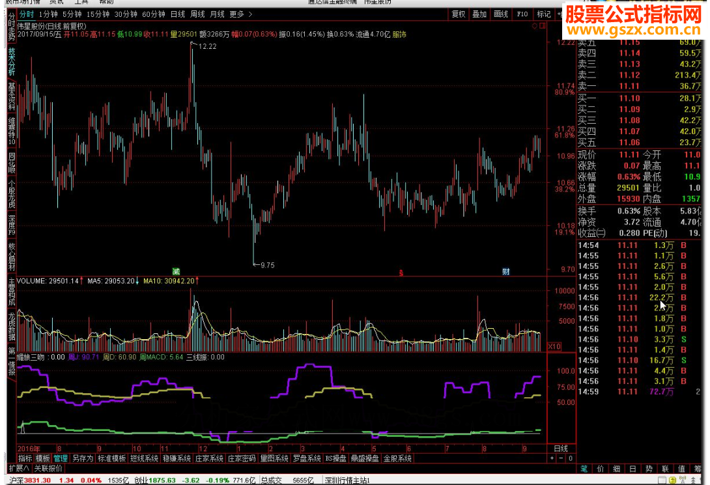
Task: Switch chart to 周线 weekly period
Action: [x=197, y=14]
